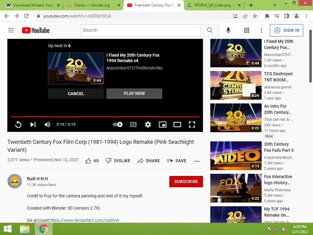Open more actions ellipsis under video

197,161
